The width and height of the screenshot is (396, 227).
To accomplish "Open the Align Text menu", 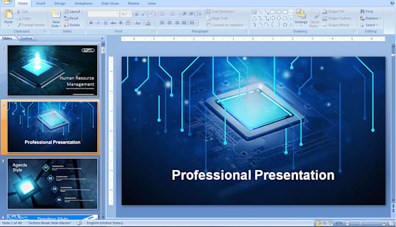I will point(218,18).
